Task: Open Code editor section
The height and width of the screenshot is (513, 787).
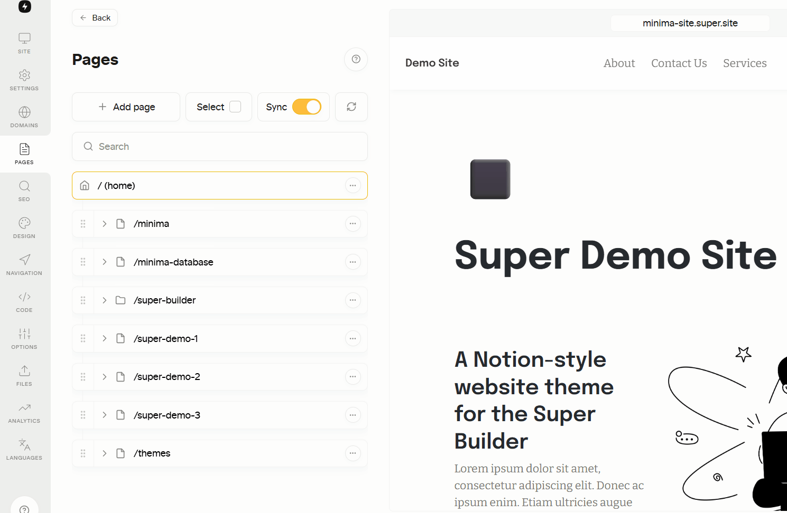Action: pos(24,302)
